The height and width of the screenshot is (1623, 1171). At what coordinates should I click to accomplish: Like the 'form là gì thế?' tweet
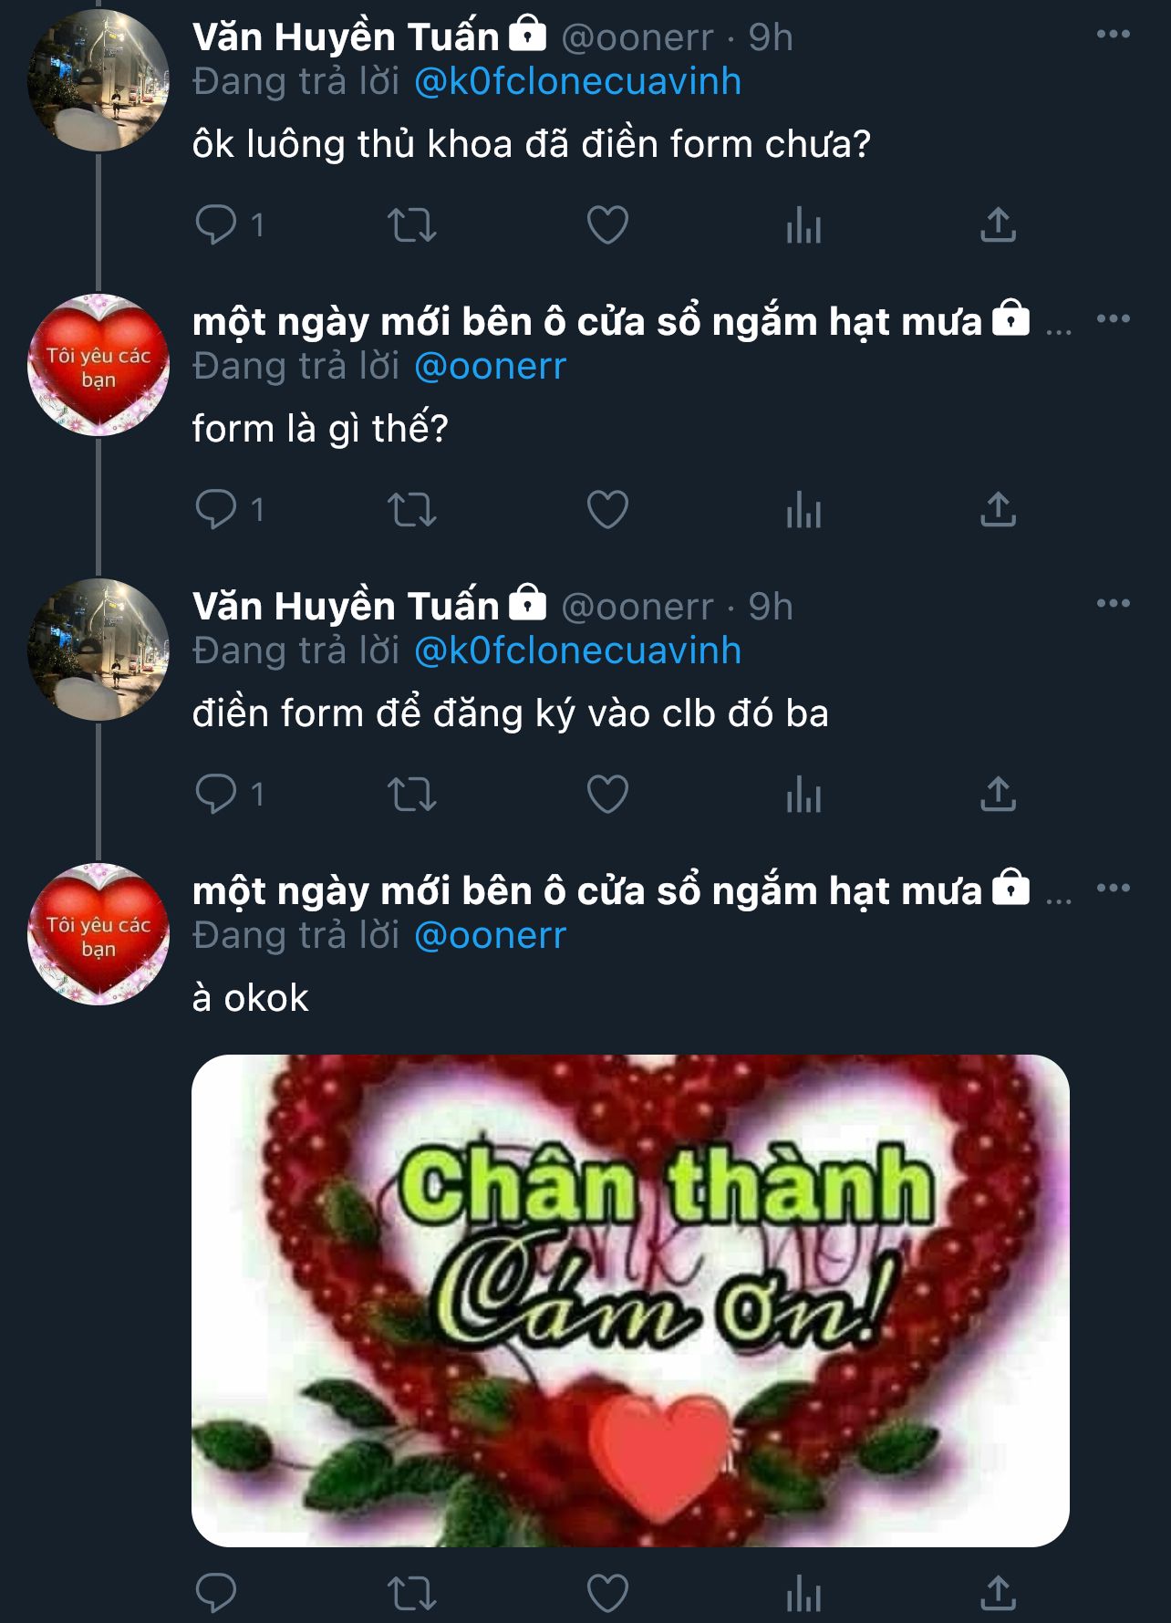point(607,509)
